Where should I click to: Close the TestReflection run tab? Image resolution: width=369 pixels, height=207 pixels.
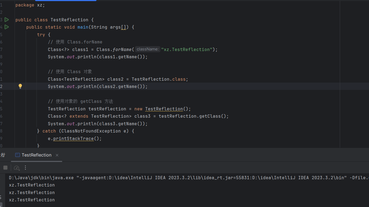[57, 155]
